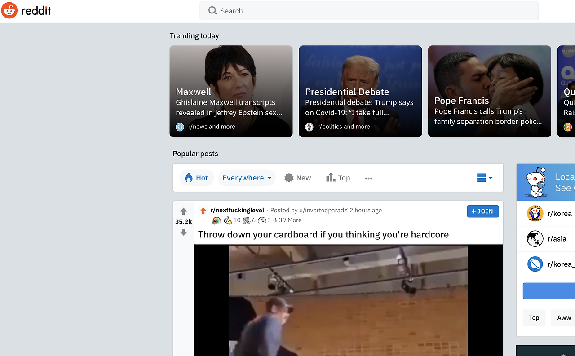Click inside the Search field
The width and height of the screenshot is (575, 356).
click(x=314, y=10)
